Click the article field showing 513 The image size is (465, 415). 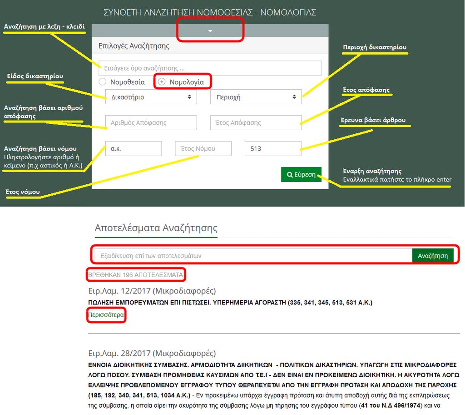coord(273,149)
